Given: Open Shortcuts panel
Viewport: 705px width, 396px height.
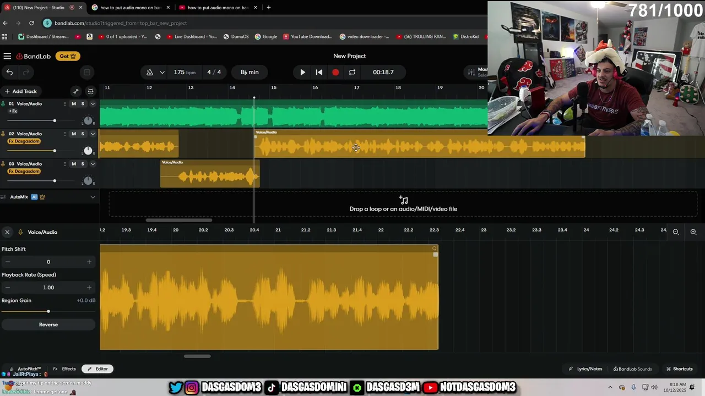Looking at the screenshot, I should [x=679, y=369].
